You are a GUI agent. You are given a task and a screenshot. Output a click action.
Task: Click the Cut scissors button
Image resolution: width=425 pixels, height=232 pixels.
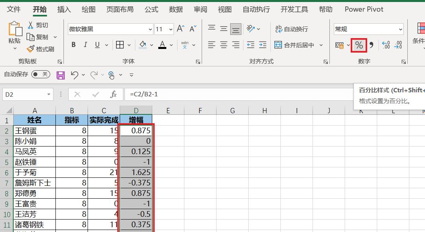point(38,25)
